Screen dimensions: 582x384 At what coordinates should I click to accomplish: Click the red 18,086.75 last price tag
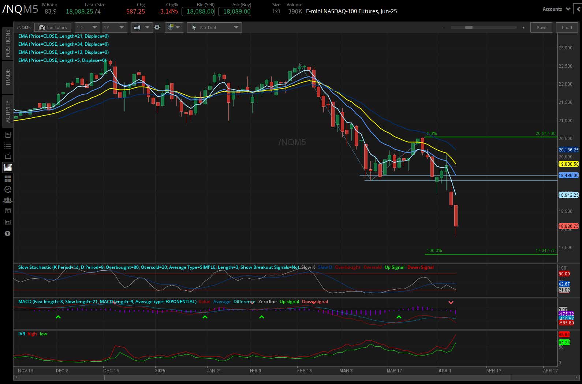tap(568, 226)
